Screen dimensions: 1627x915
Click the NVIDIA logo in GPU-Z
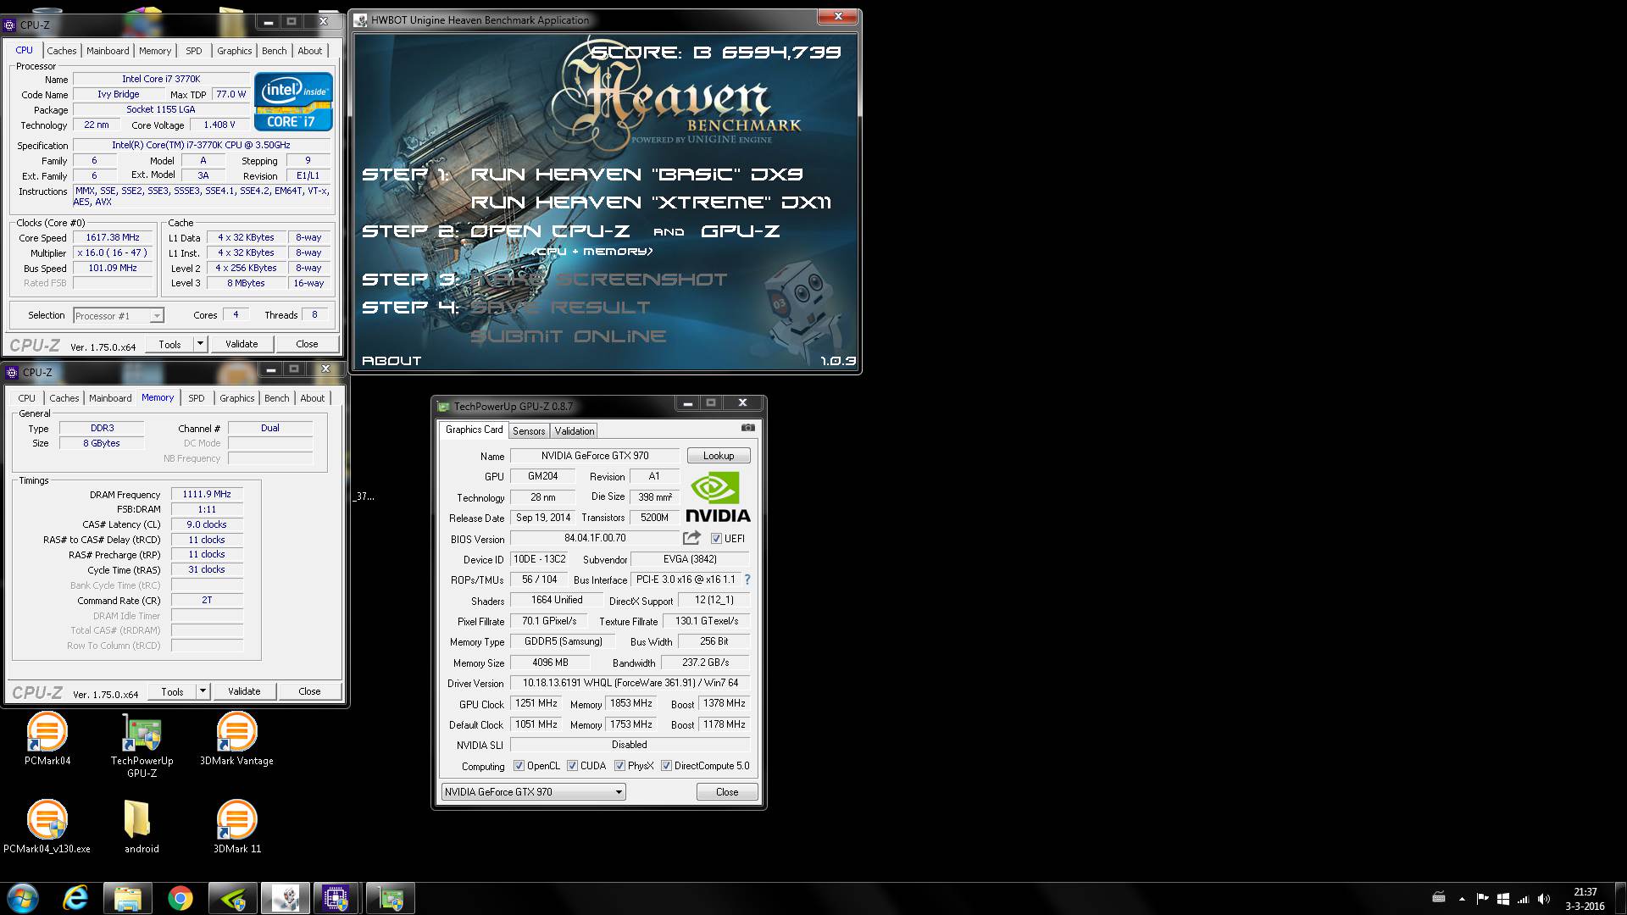718,498
